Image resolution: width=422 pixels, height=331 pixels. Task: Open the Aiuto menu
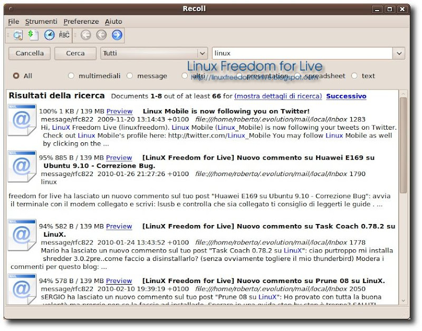coord(113,22)
